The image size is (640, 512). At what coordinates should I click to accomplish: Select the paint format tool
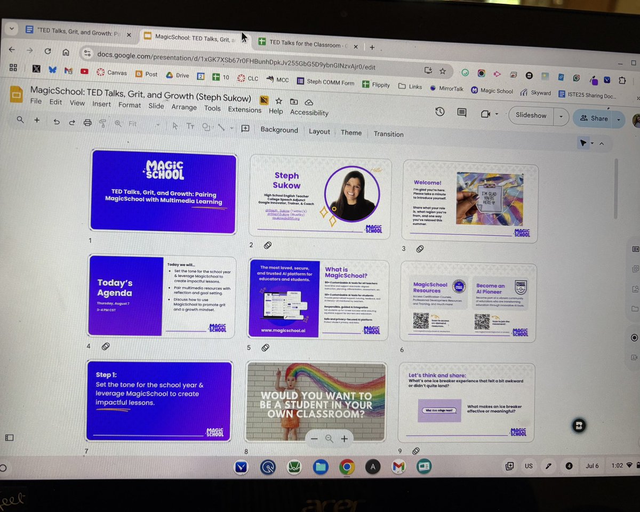coord(102,123)
